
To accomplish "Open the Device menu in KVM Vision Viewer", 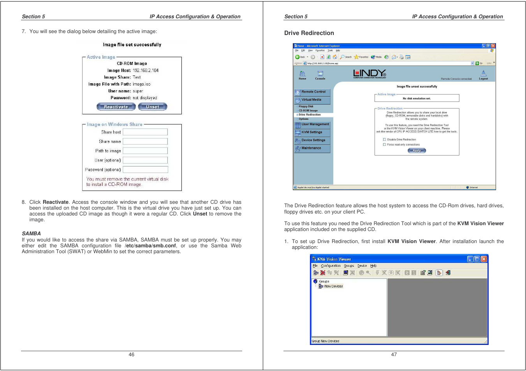I will tap(362, 266).
